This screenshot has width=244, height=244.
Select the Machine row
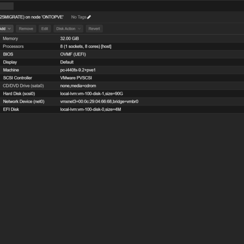122,70
